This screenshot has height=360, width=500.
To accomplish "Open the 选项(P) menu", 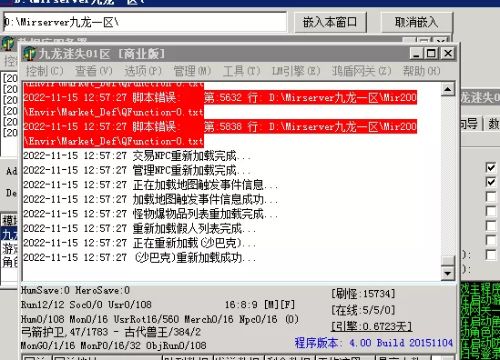I will (143, 71).
